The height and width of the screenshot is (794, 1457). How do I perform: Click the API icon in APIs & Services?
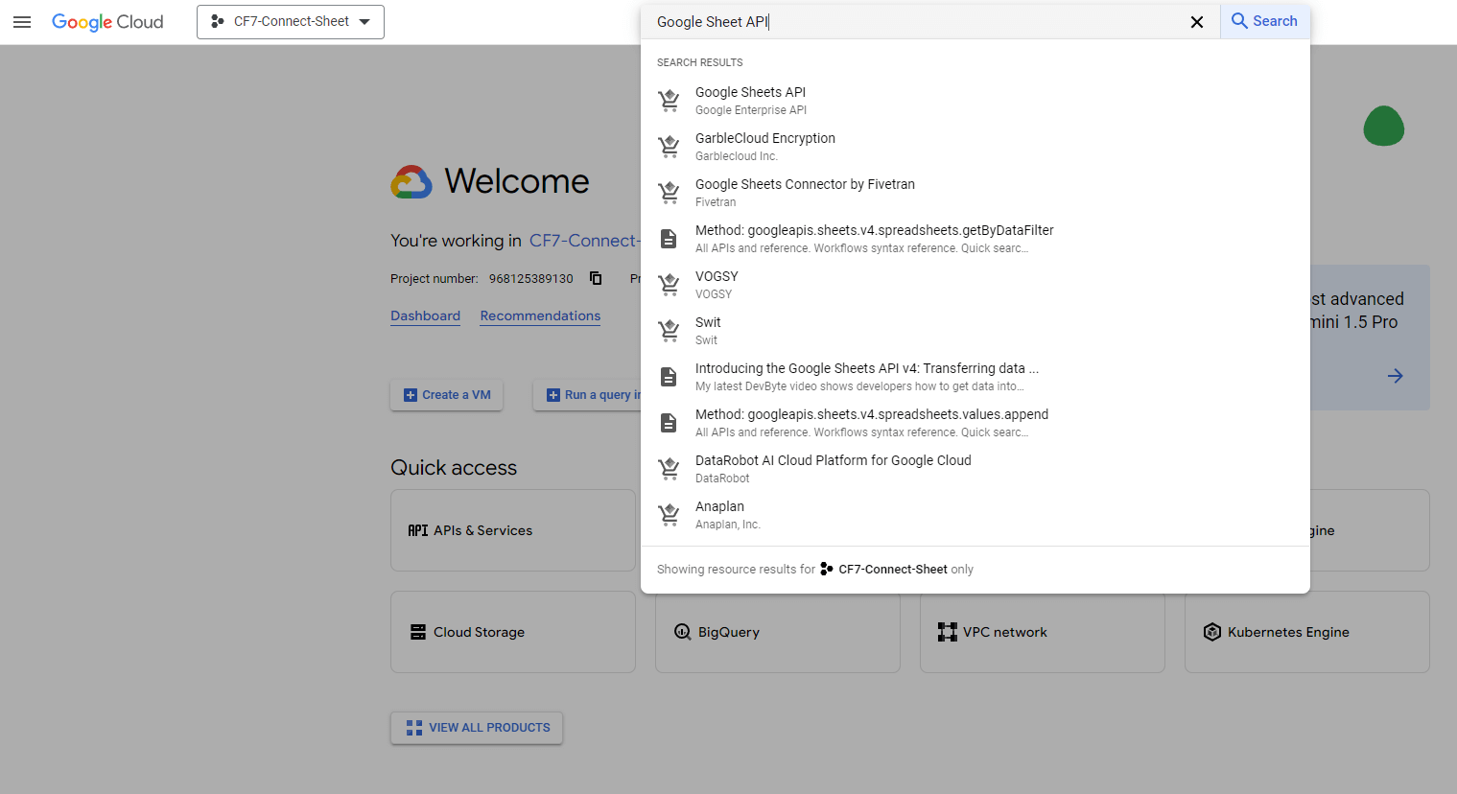pos(418,530)
